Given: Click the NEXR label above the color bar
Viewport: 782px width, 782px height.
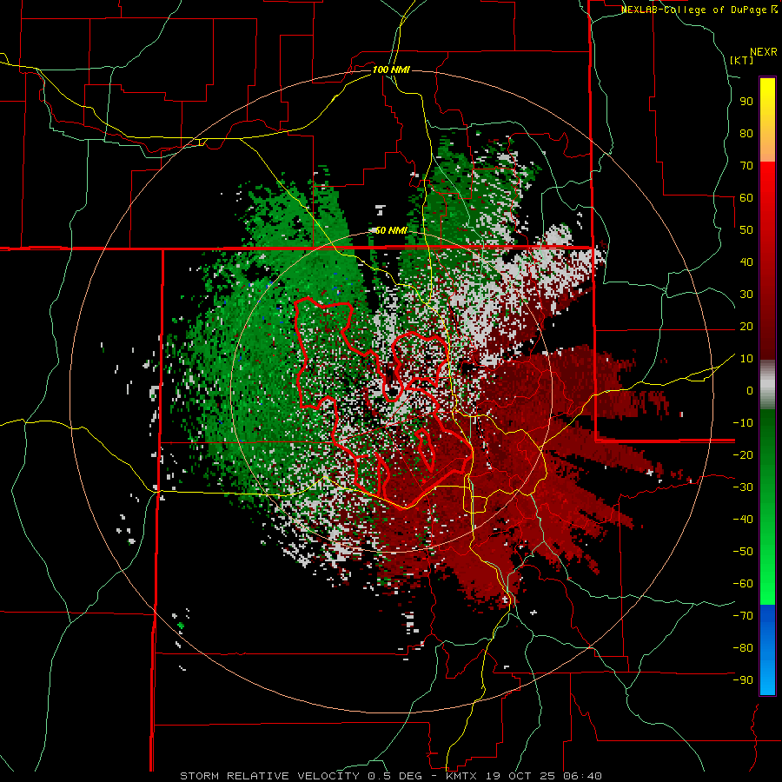Looking at the screenshot, I should (764, 52).
